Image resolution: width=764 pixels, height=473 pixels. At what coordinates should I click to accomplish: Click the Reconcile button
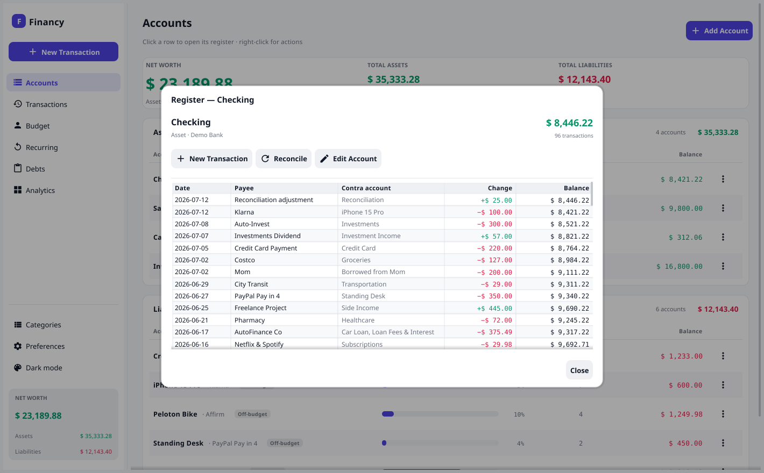pos(284,159)
